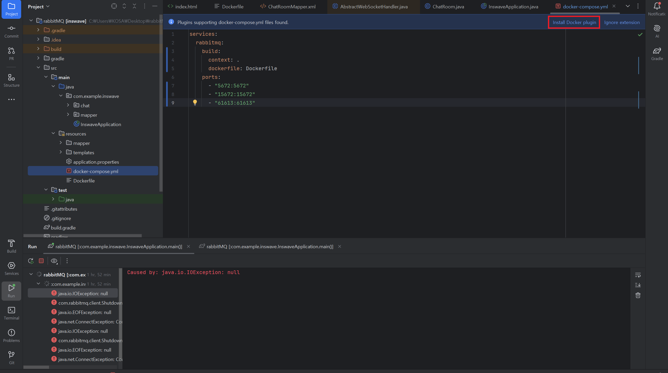Click Ignore extension link
The width and height of the screenshot is (668, 373).
click(622, 22)
